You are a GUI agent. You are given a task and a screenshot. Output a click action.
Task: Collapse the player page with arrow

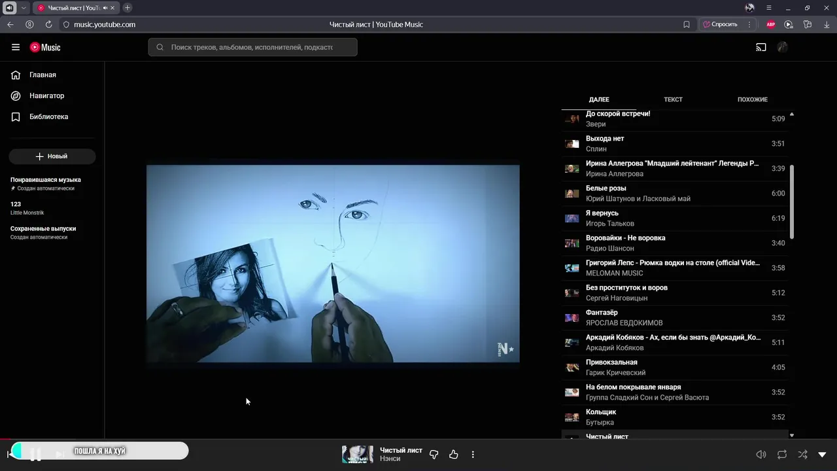click(x=822, y=454)
